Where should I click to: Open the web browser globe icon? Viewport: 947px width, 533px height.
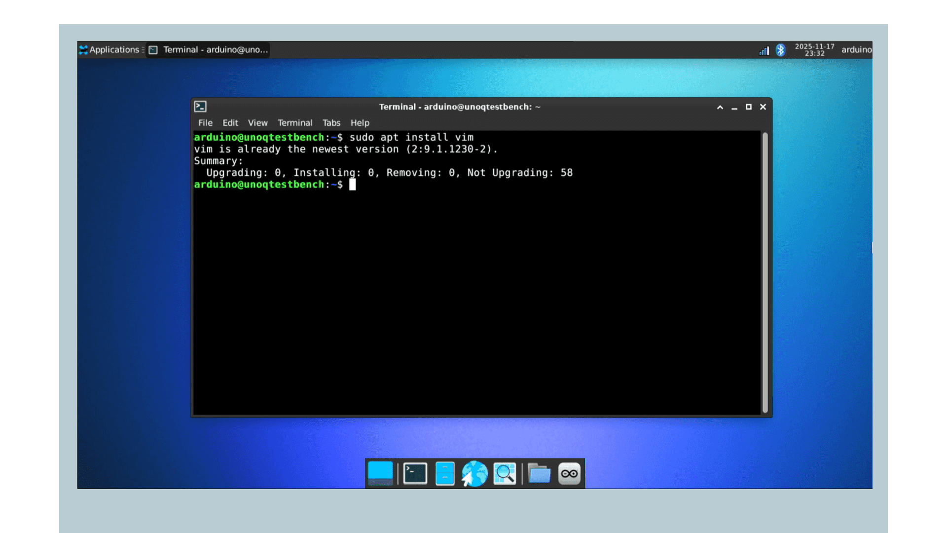pyautogui.click(x=474, y=473)
